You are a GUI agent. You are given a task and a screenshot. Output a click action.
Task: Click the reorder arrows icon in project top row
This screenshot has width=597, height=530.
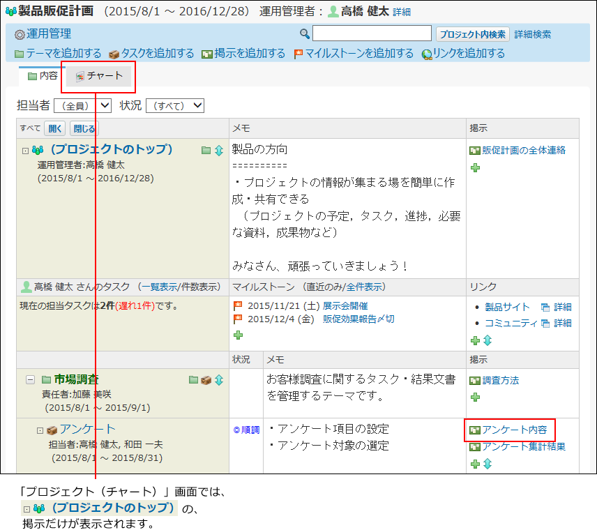point(219,151)
